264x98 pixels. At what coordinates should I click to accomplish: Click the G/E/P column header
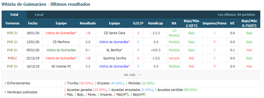coord(138,23)
